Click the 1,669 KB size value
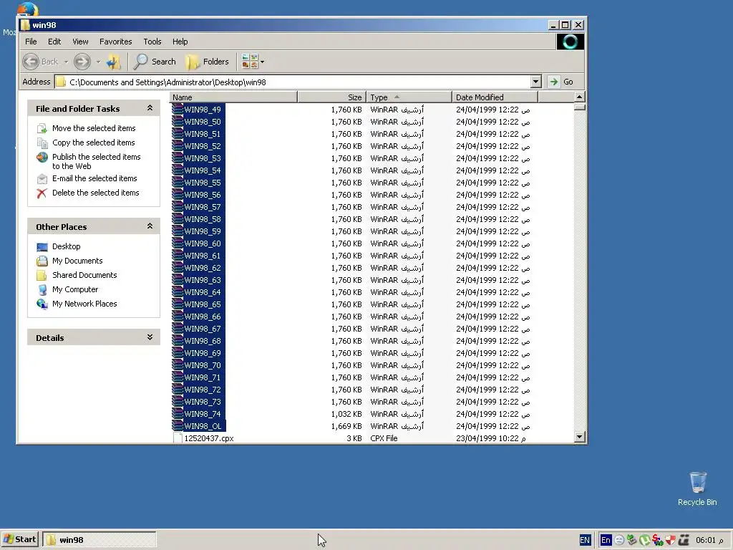The height and width of the screenshot is (550, 733). pyautogui.click(x=346, y=426)
